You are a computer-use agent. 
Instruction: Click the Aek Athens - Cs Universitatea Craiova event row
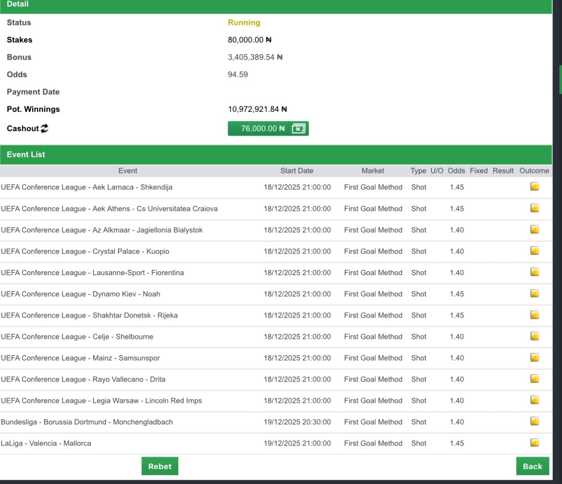coord(110,208)
